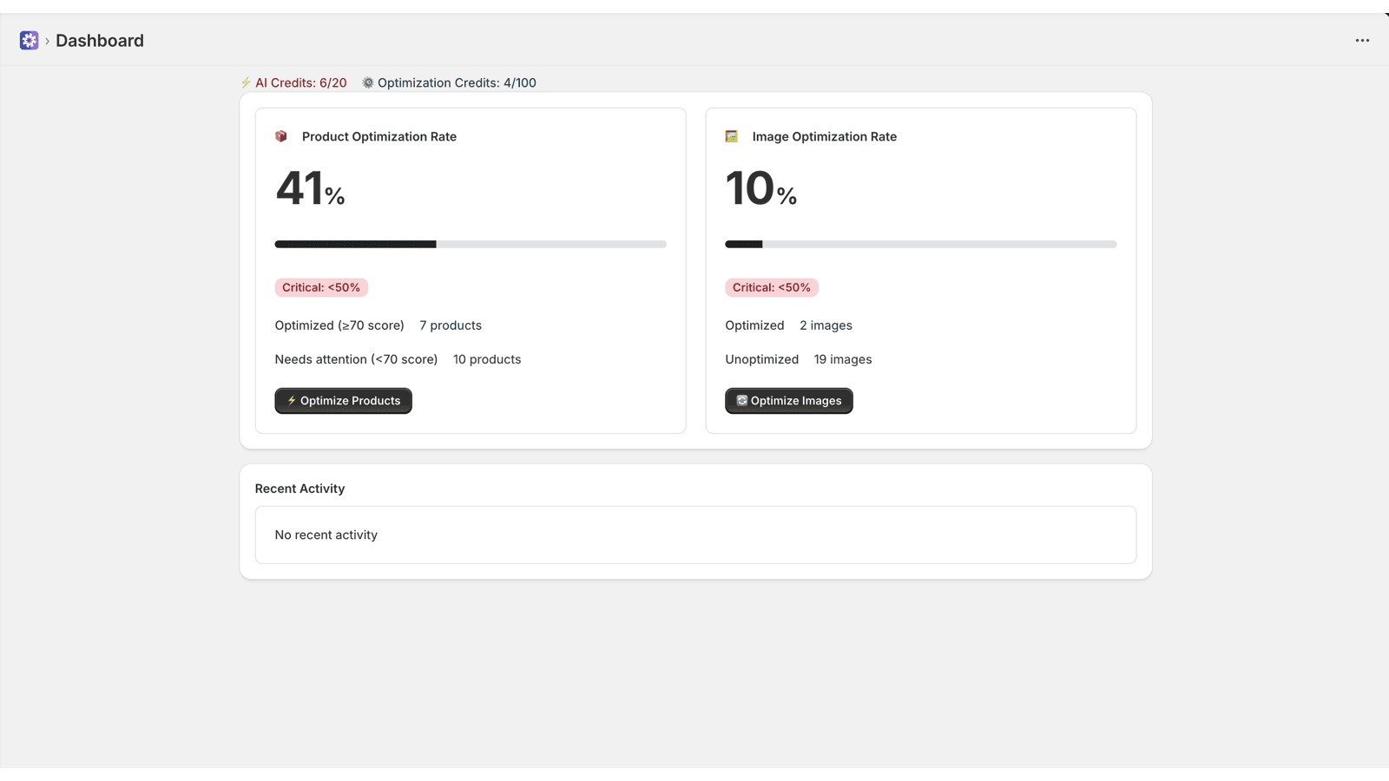Click the Unoptimized label

[762, 359]
